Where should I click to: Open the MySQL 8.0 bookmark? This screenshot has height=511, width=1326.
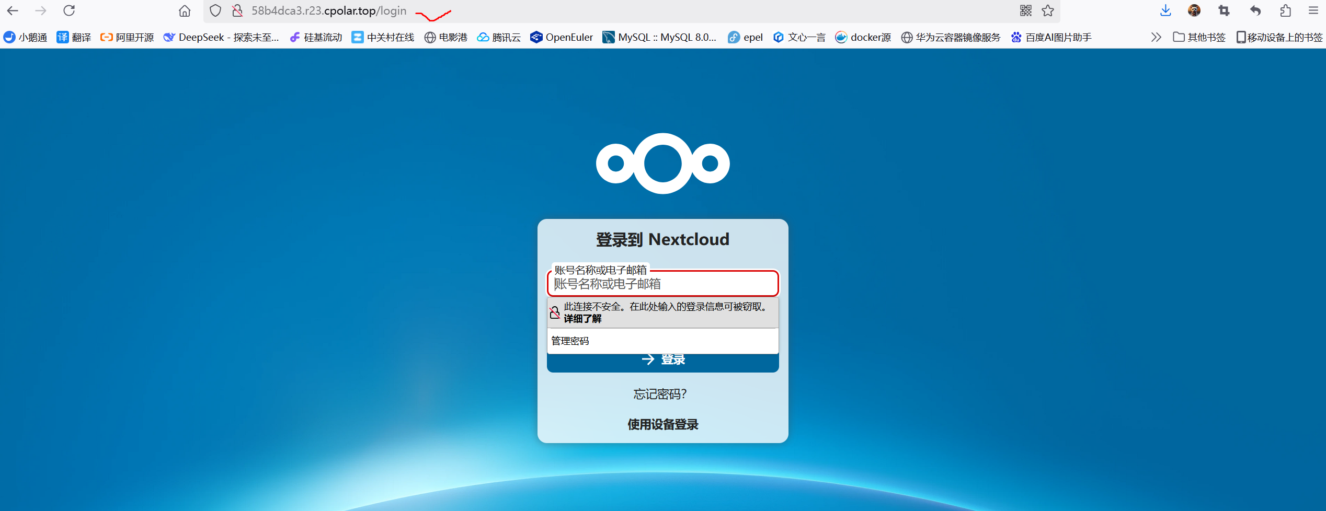click(x=659, y=37)
